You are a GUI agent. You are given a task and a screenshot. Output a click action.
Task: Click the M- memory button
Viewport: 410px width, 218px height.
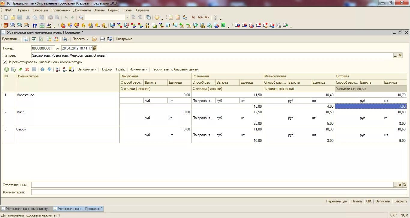207,17
